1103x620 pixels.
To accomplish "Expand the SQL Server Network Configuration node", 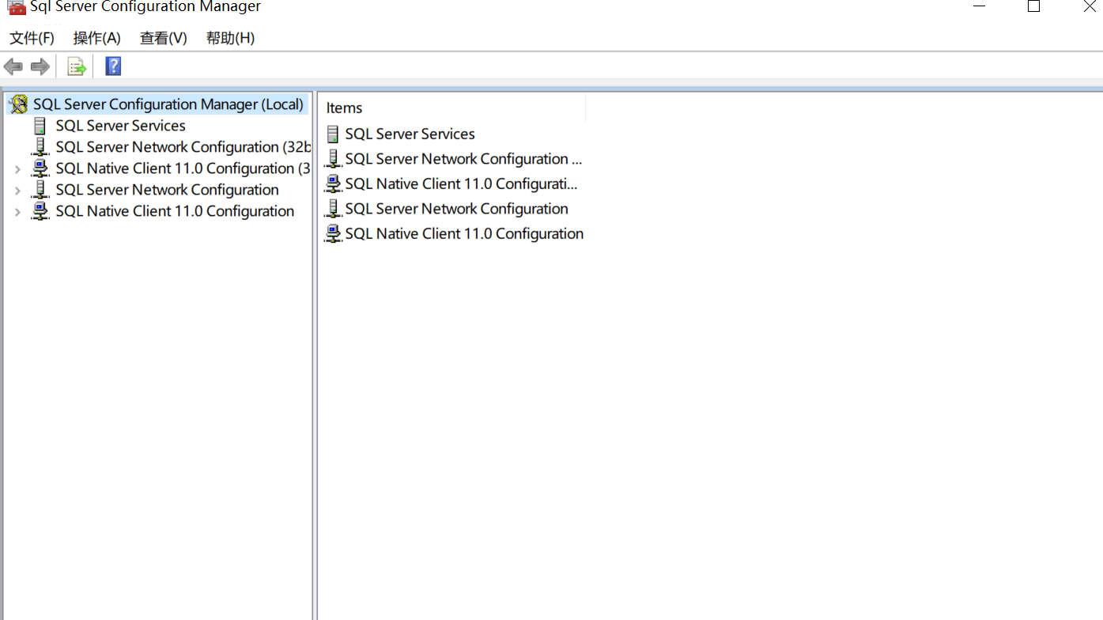I will (17, 189).
